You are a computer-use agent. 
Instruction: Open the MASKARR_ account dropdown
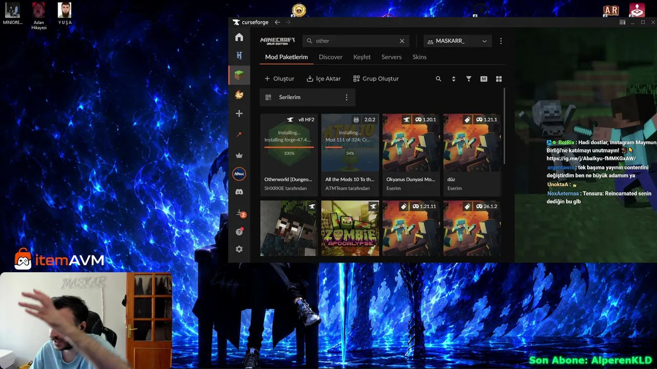[457, 41]
